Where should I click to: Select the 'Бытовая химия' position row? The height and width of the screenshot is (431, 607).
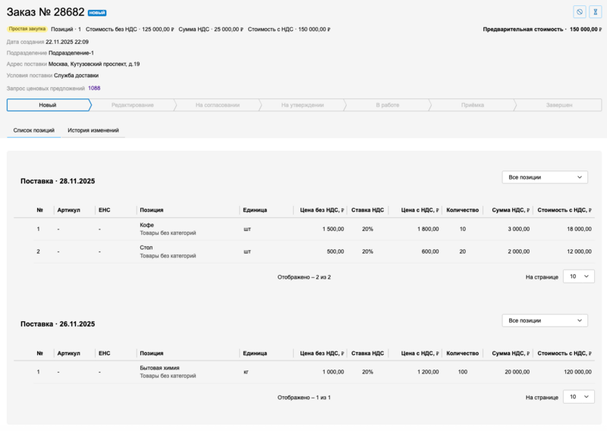(x=159, y=368)
